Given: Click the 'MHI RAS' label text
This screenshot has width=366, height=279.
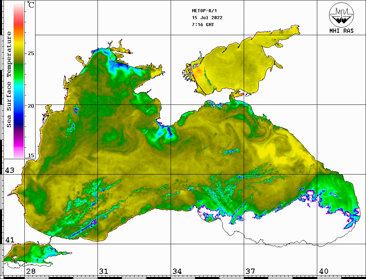Looking at the screenshot, I should (x=342, y=31).
